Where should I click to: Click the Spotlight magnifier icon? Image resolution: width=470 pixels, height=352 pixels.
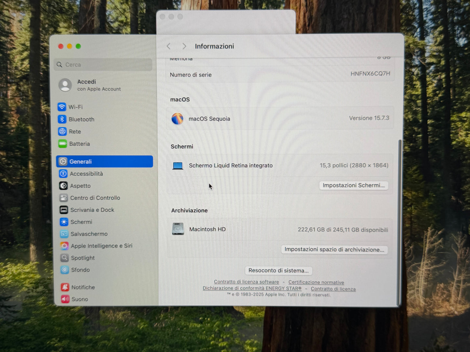point(65,258)
